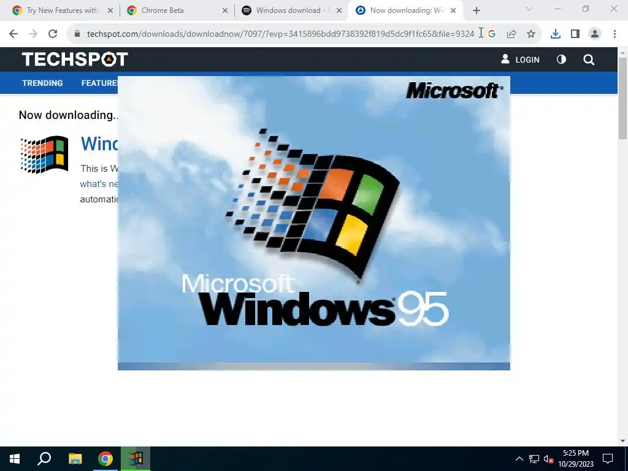This screenshot has height=471, width=628.
Task: Reload the page with the refresh icon
Action: (x=53, y=34)
